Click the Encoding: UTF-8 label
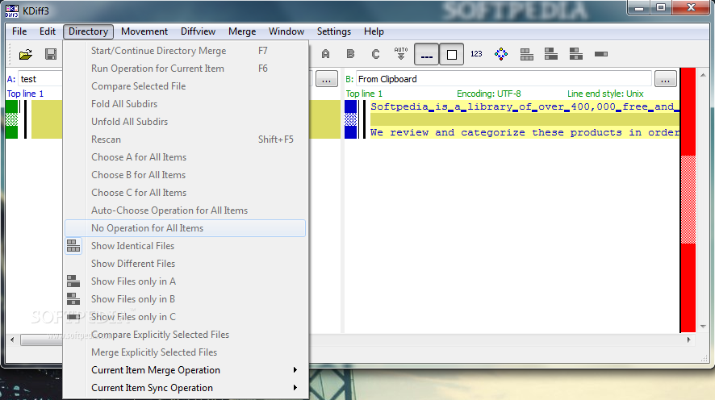Viewport: 715px width, 400px height. click(489, 94)
